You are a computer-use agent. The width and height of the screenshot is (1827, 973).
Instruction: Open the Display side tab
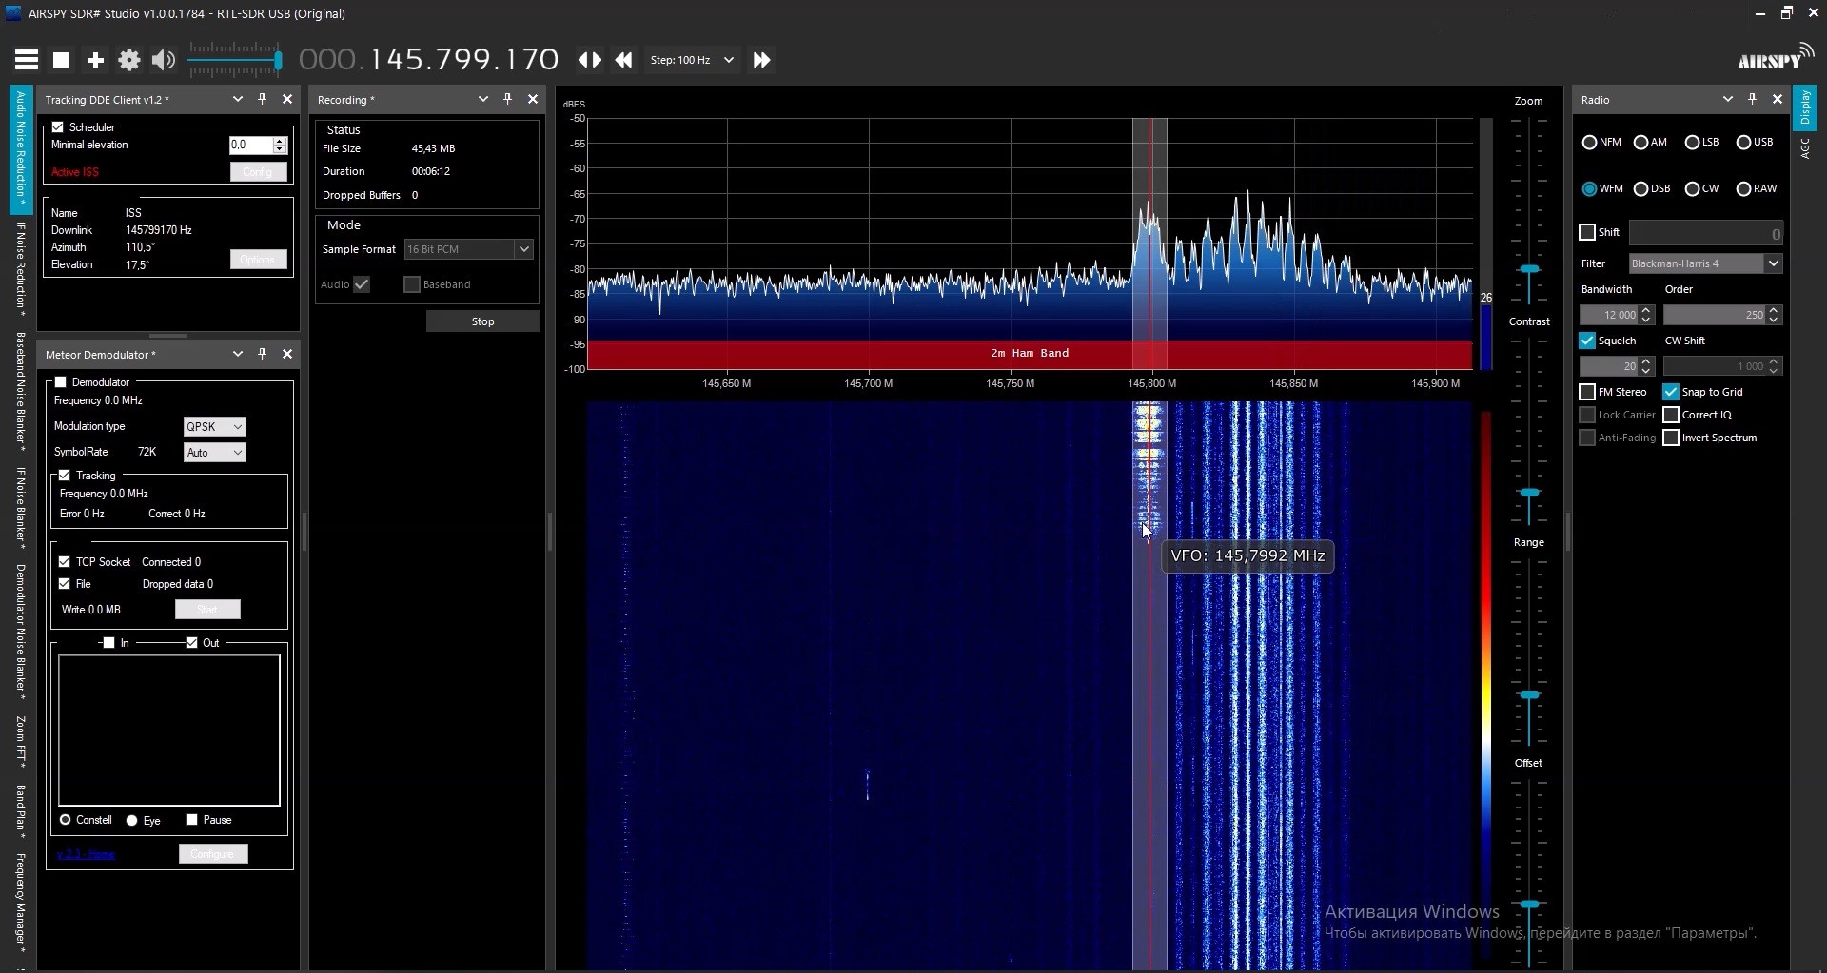pos(1804,107)
